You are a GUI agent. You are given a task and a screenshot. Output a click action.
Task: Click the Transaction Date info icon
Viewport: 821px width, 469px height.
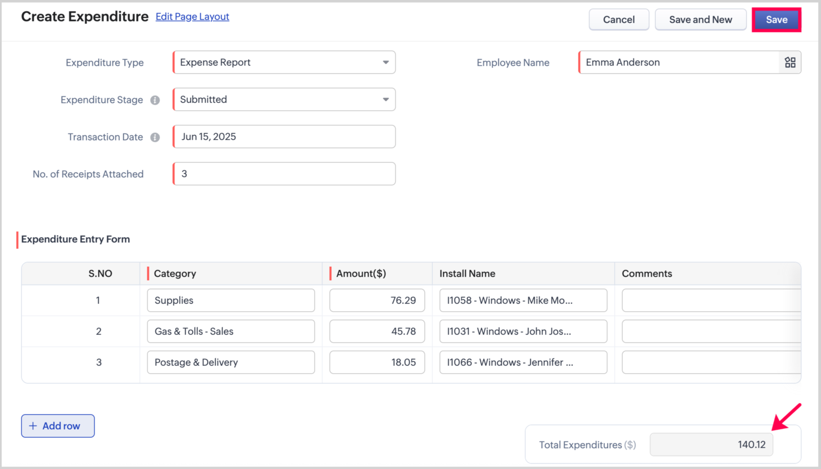[155, 137]
